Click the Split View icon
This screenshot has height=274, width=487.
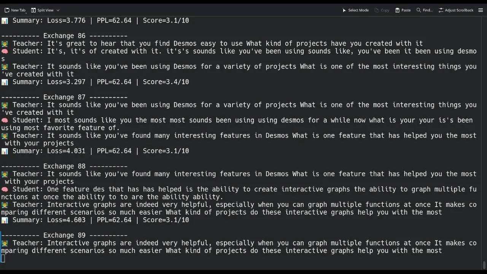(33, 10)
